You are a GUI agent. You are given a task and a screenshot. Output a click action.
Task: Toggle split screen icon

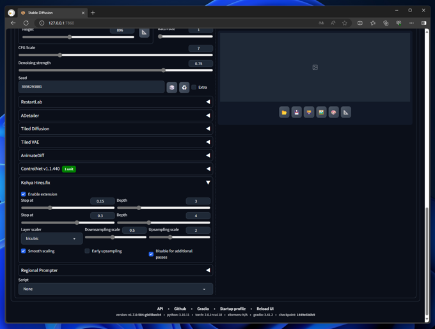click(360, 23)
